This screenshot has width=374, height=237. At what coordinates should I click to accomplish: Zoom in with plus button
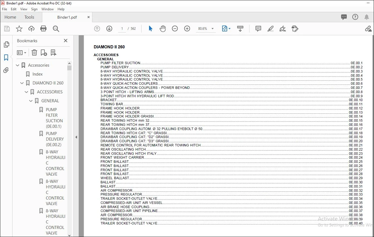[187, 29]
